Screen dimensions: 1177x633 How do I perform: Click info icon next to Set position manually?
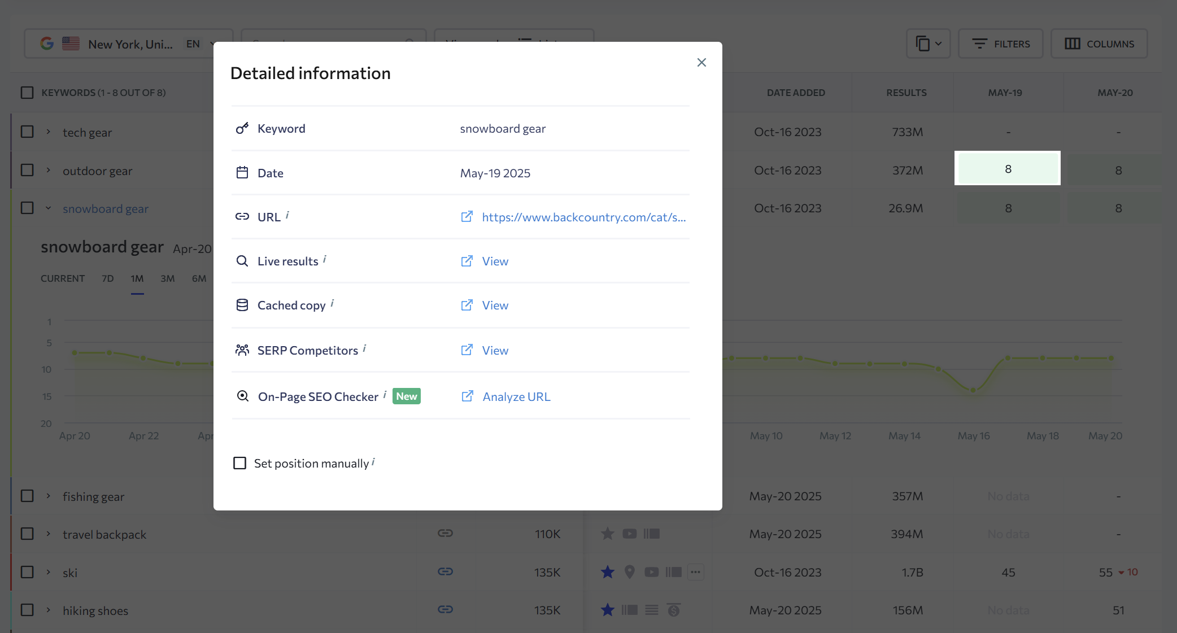click(x=373, y=462)
